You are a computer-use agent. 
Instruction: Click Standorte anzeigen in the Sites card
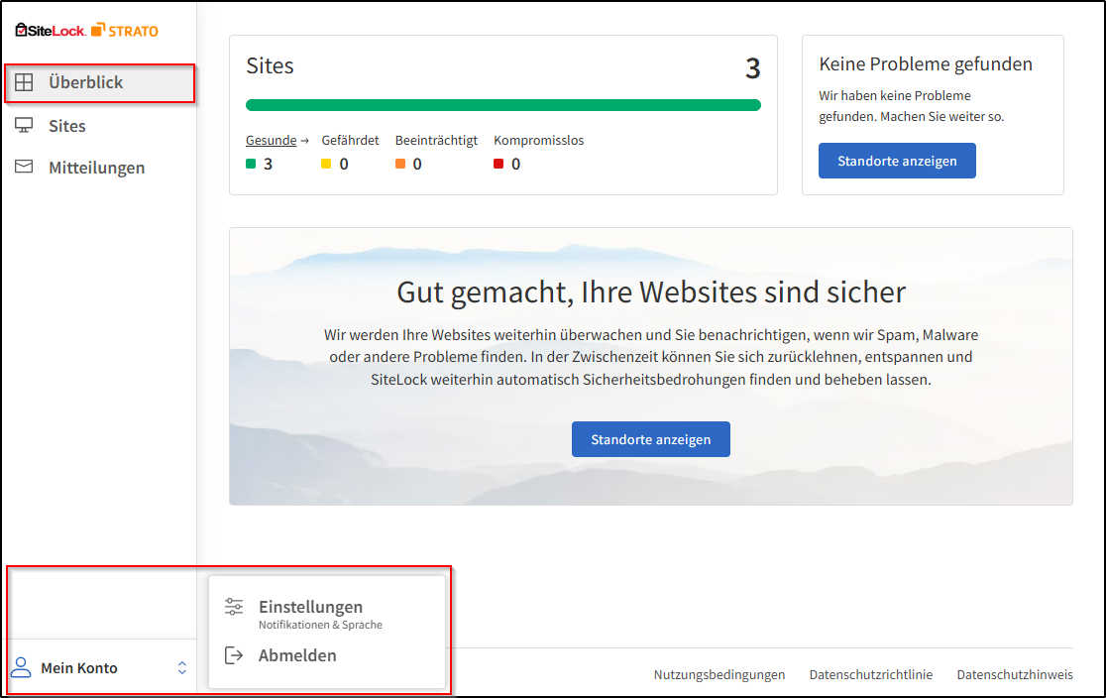pyautogui.click(x=897, y=160)
